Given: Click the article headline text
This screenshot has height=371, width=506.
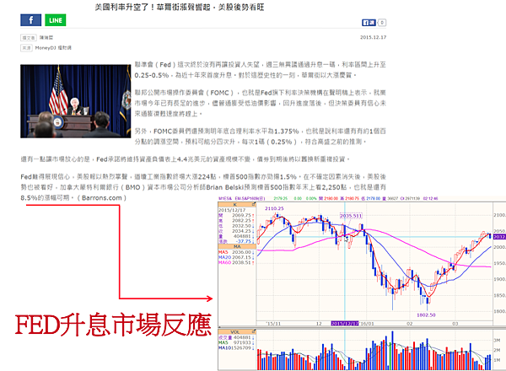Looking at the screenshot, I should point(180,7).
